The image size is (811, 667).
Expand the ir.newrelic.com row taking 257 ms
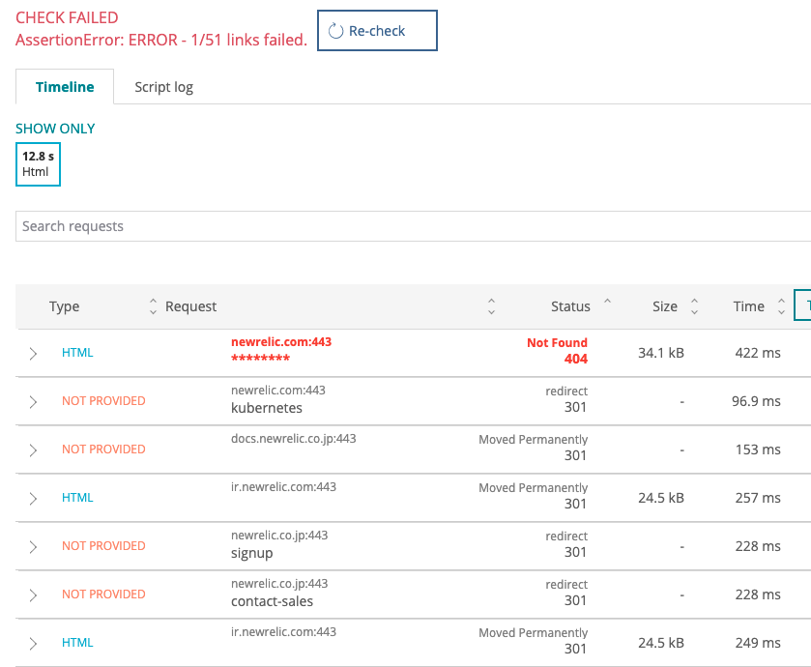coord(33,499)
